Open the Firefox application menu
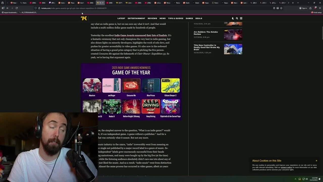The image size is (323, 182). click(320, 8)
